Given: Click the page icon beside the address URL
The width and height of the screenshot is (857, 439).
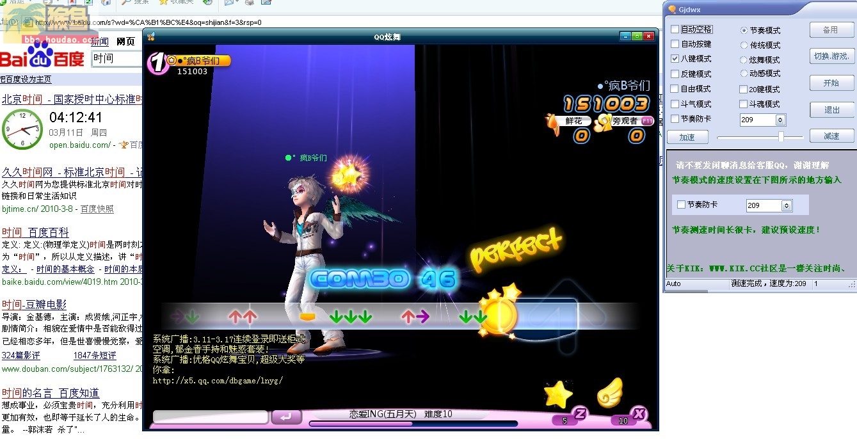Looking at the screenshot, I should (x=28, y=22).
